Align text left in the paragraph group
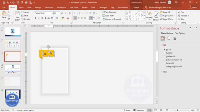This screenshot has height=112, width=200. click(x=75, y=18)
